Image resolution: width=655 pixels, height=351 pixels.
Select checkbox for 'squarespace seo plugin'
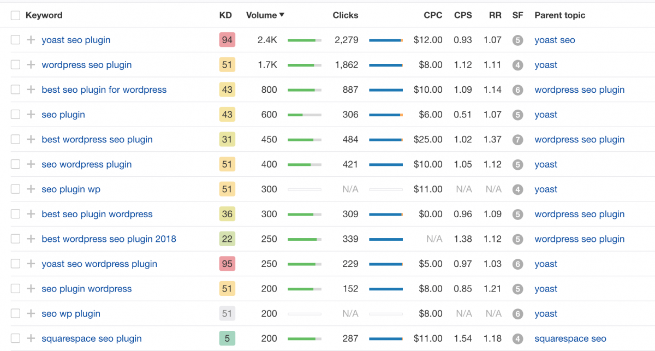[15, 338]
